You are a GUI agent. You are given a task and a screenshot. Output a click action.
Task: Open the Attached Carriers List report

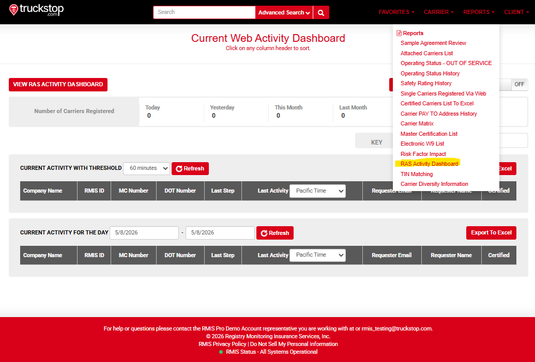coord(426,53)
